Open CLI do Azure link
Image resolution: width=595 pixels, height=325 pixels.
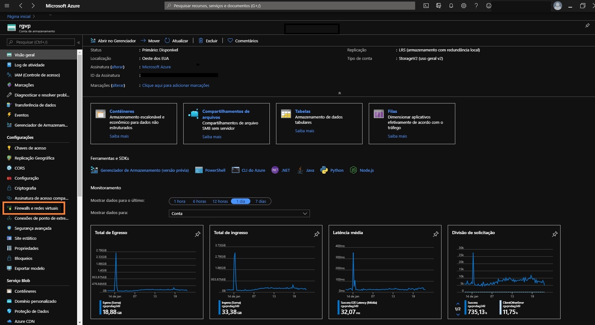click(253, 170)
